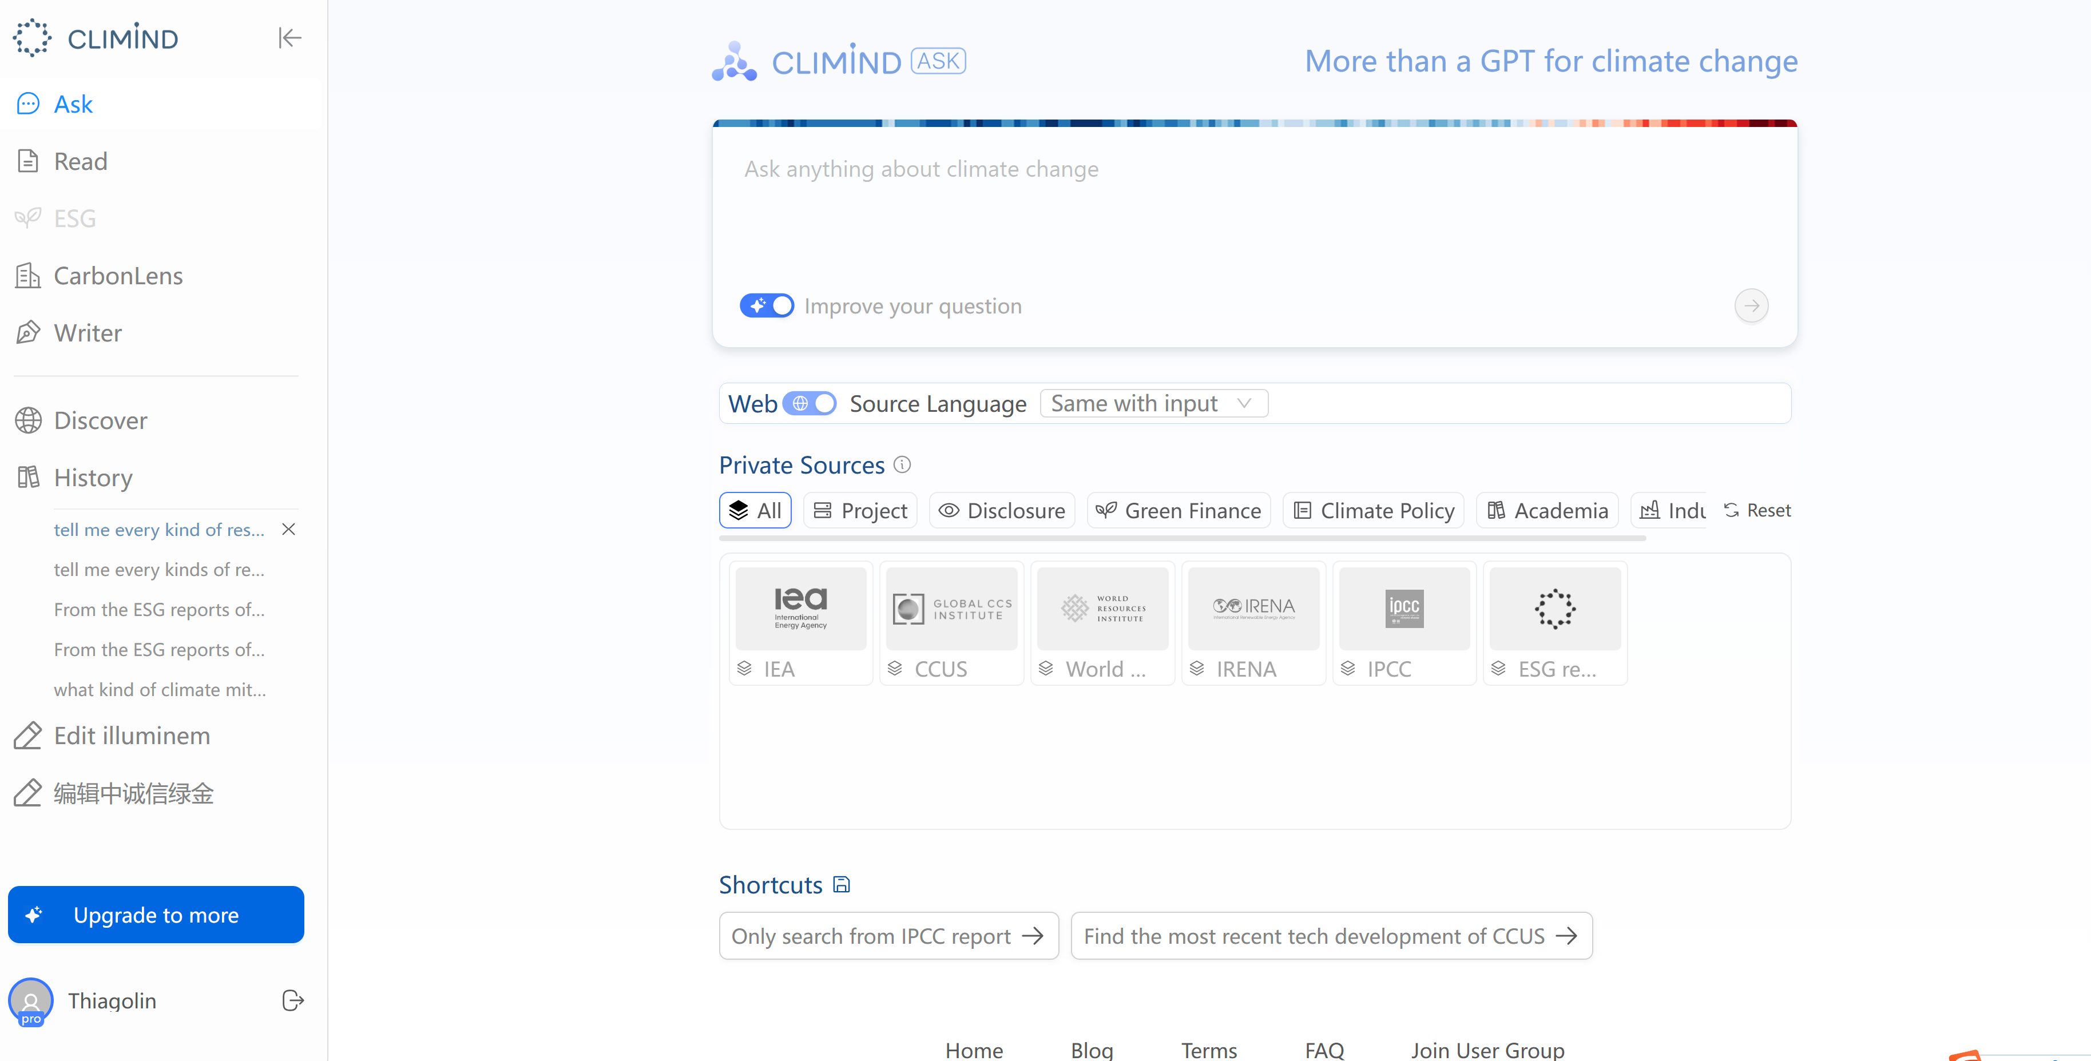This screenshot has height=1061, width=2091.
Task: Open the CarbonLens section
Action: [118, 276]
